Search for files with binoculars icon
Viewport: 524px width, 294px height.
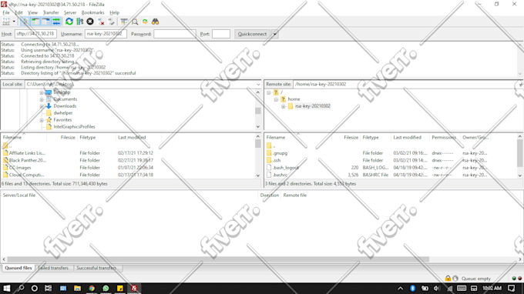[156, 22]
